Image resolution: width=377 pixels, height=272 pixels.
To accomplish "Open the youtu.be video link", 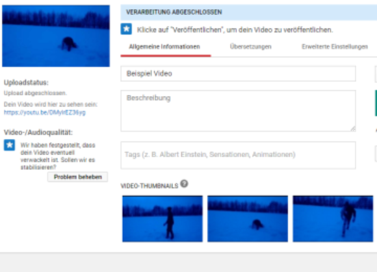I will 45,112.
